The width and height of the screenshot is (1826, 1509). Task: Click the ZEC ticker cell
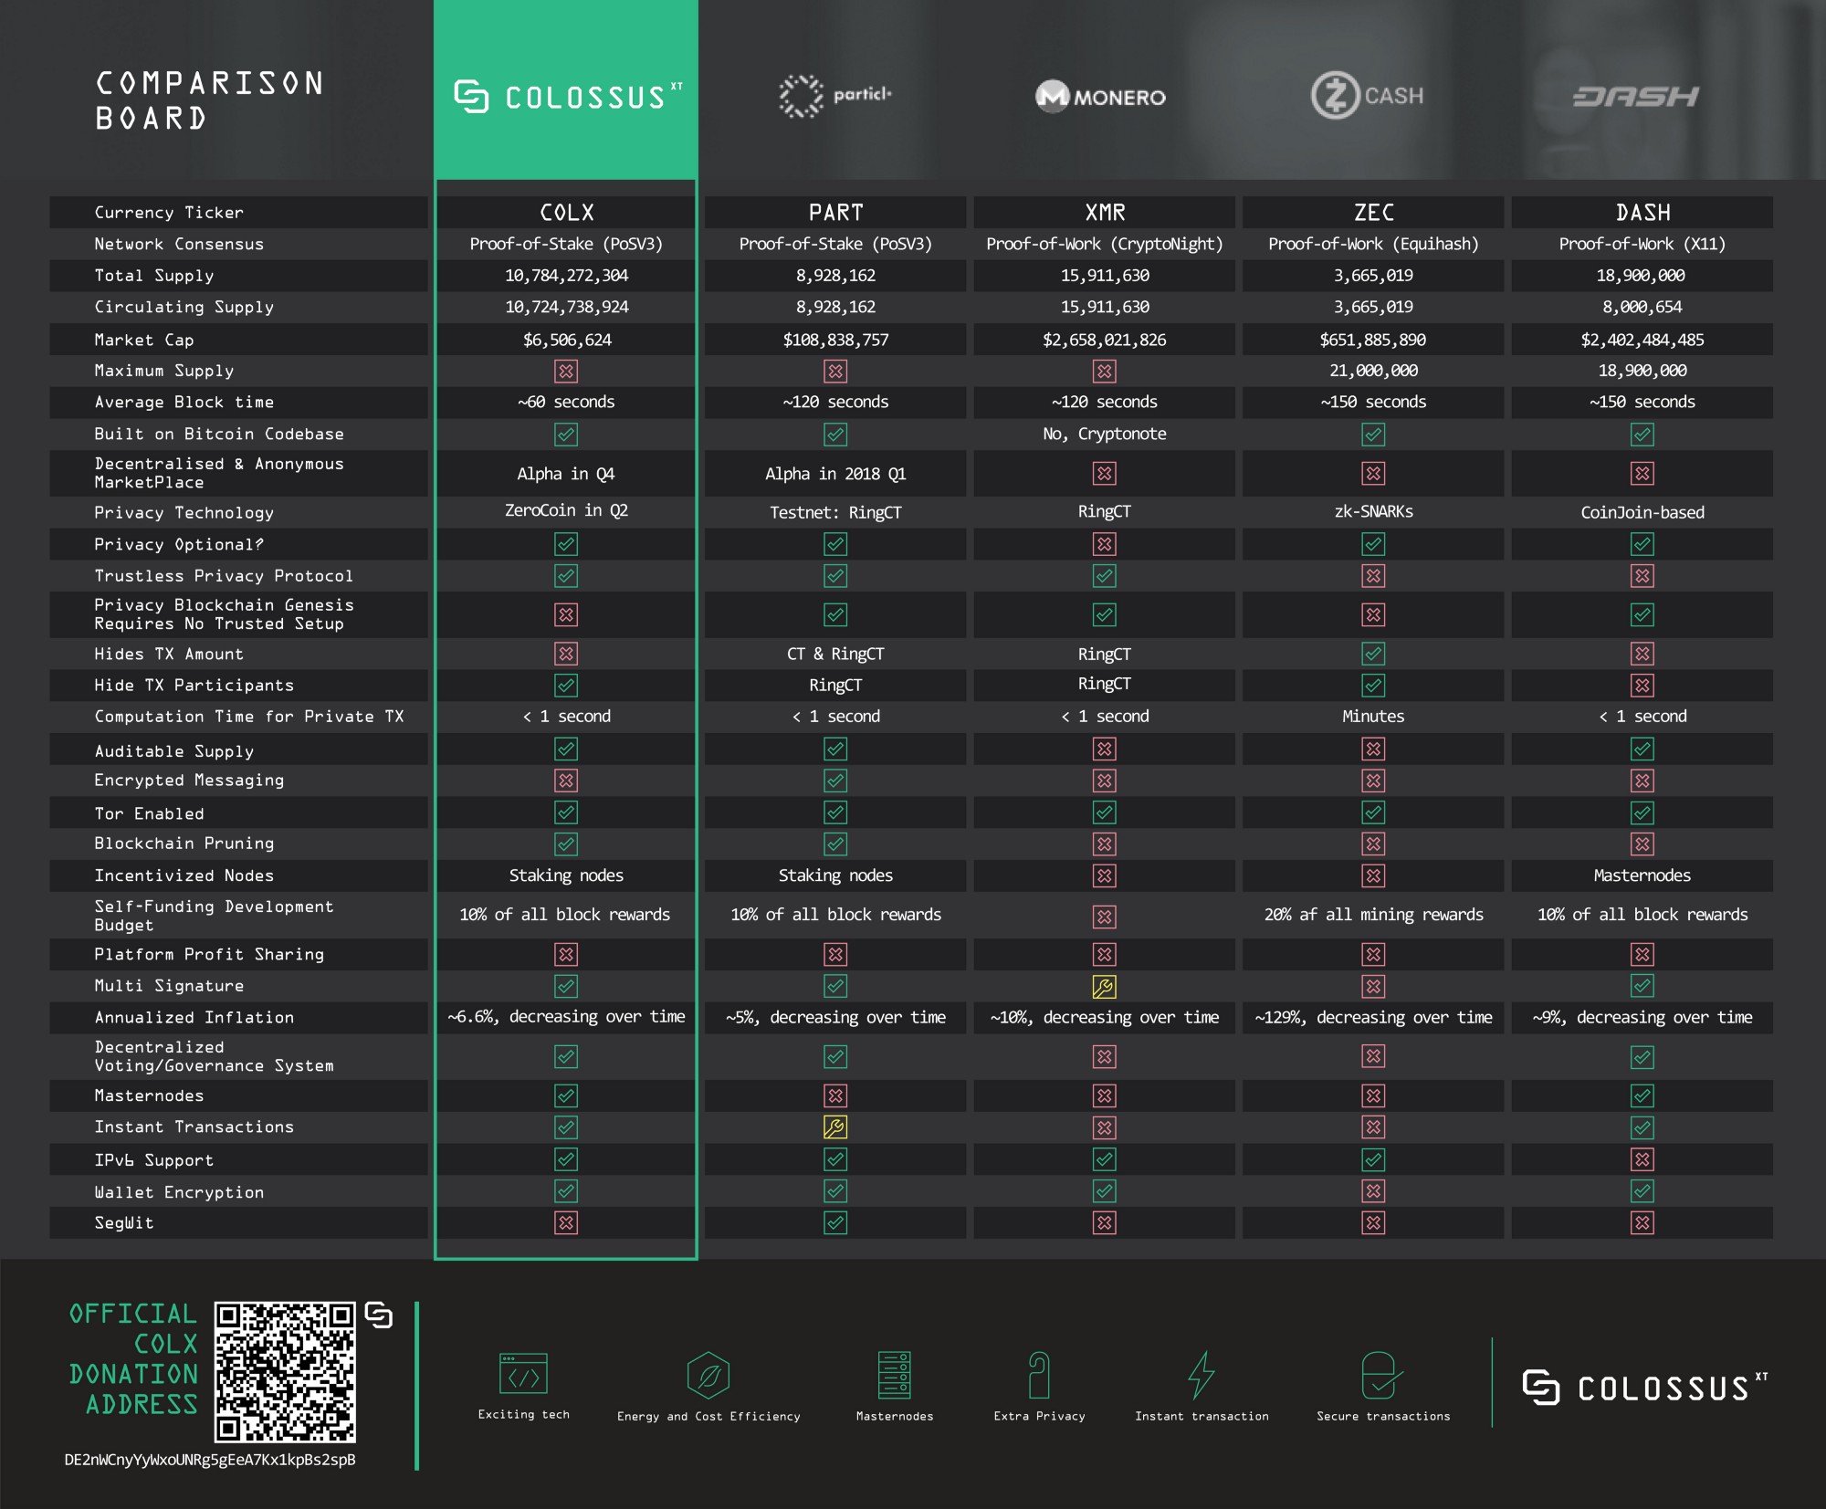pos(1373,213)
